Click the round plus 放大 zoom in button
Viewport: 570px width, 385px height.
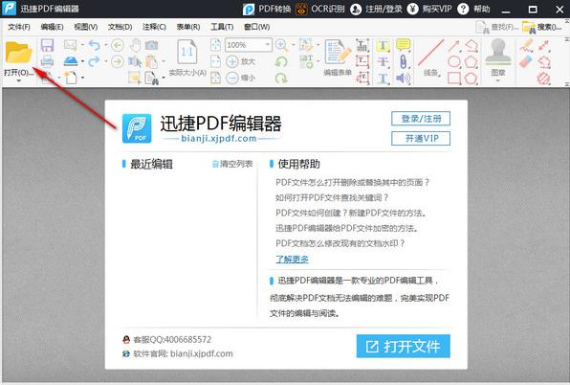pos(232,61)
